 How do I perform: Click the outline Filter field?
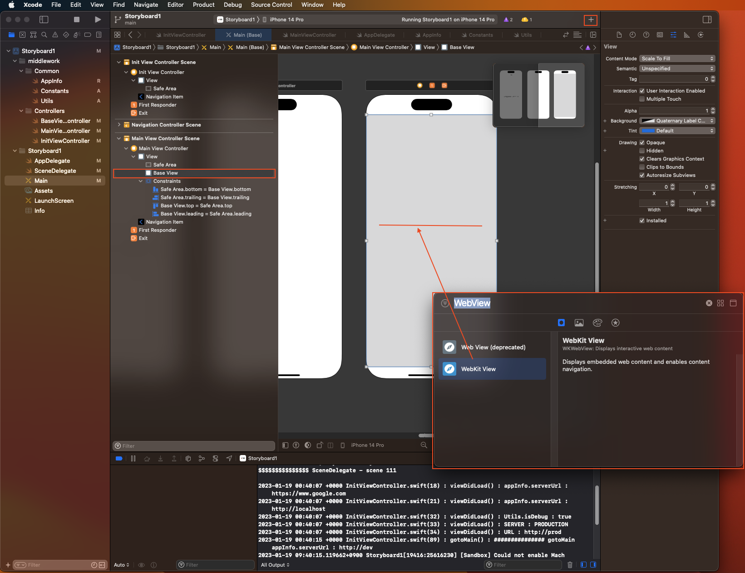(x=194, y=446)
